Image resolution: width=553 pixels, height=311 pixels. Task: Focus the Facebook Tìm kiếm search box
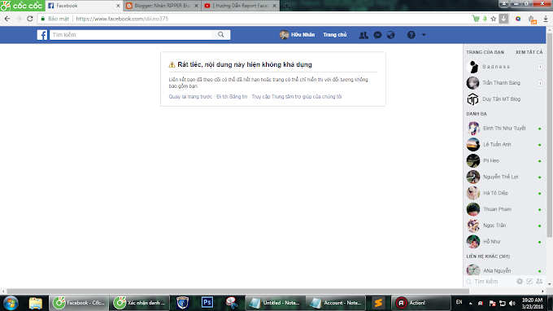(131, 34)
